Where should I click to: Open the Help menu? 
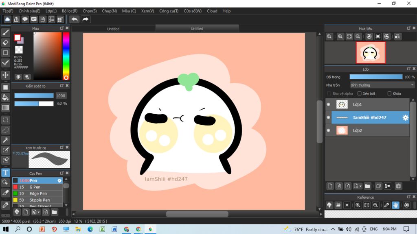pos(226,11)
